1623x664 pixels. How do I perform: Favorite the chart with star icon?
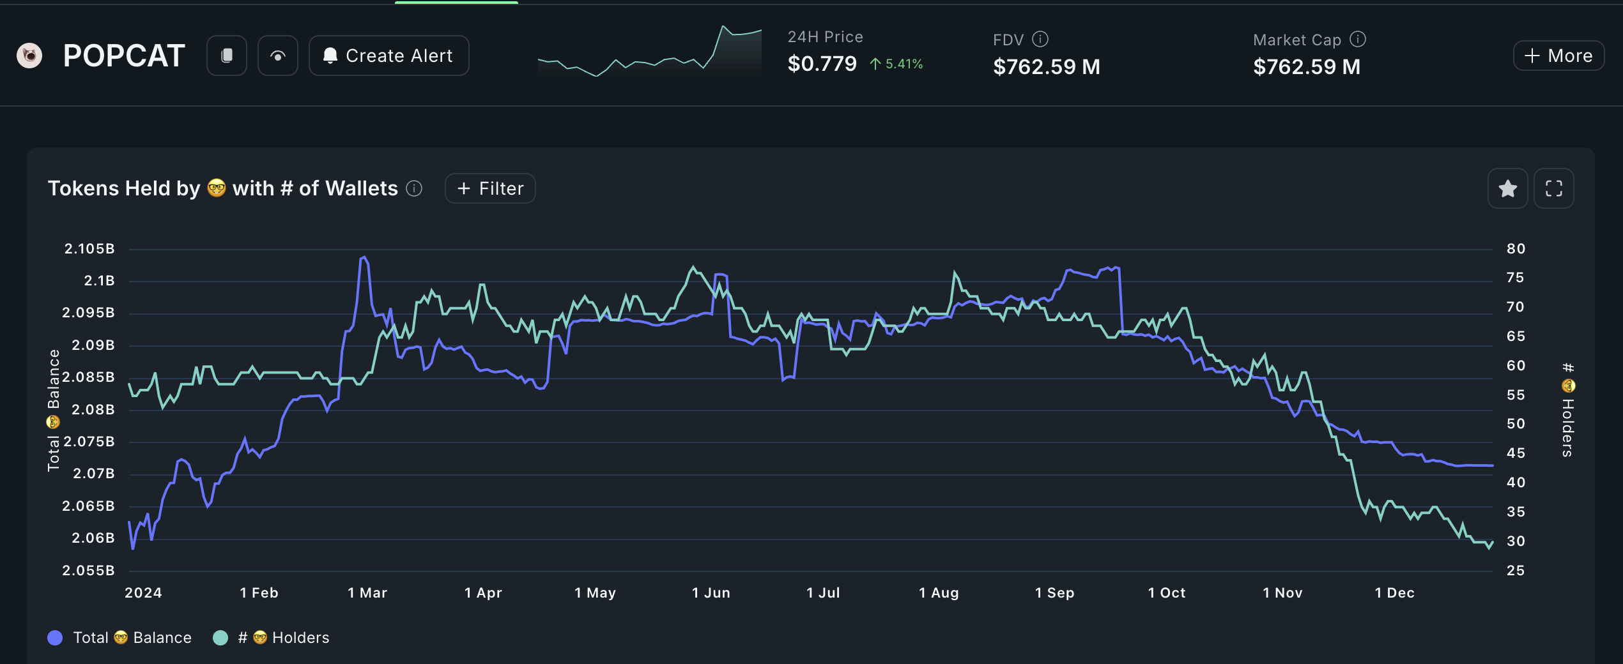(x=1508, y=188)
